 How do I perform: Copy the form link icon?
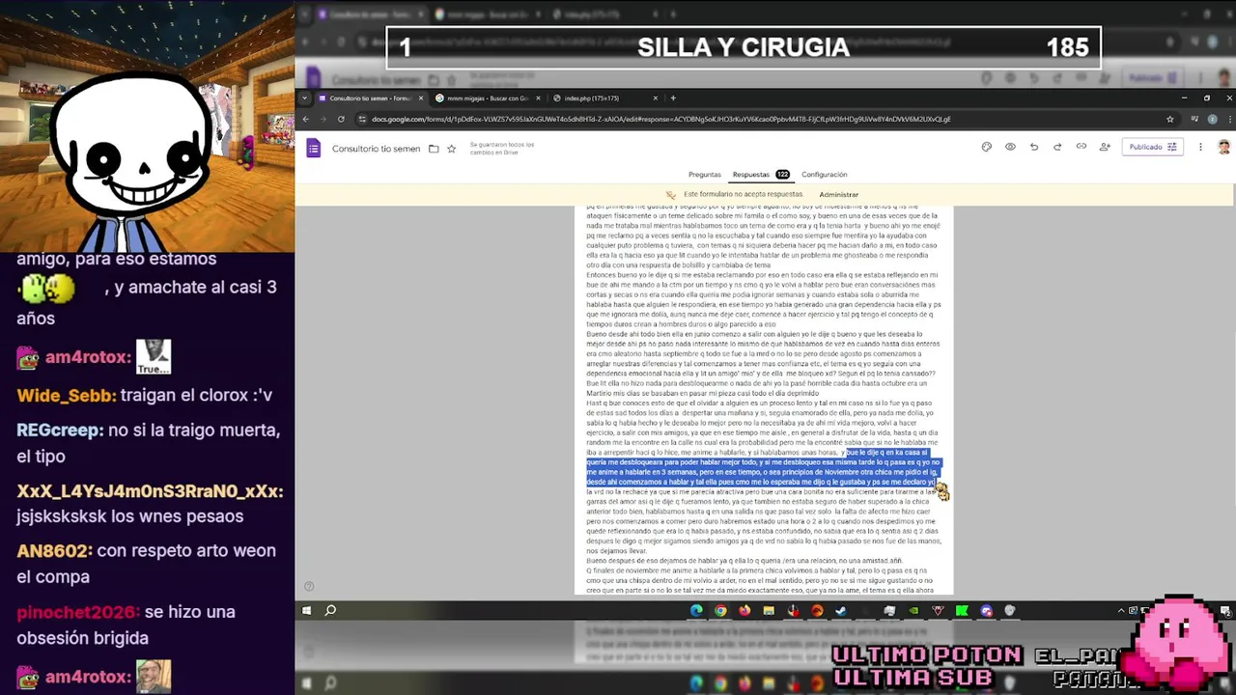click(1081, 147)
